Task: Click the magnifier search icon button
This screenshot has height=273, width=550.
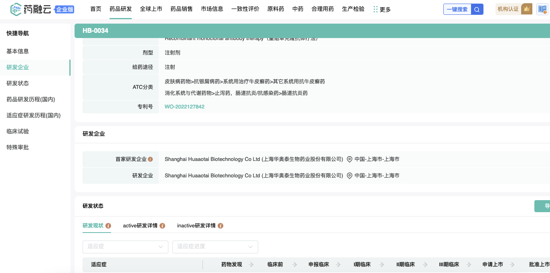Action: [477, 9]
